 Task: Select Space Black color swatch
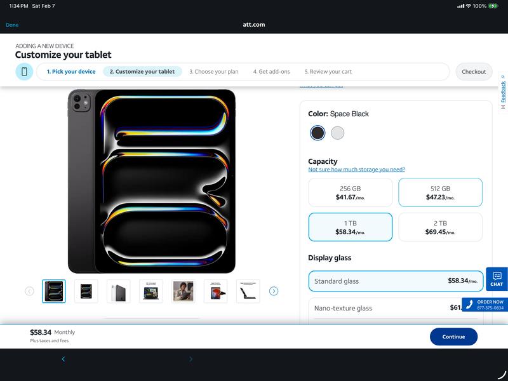click(x=317, y=133)
